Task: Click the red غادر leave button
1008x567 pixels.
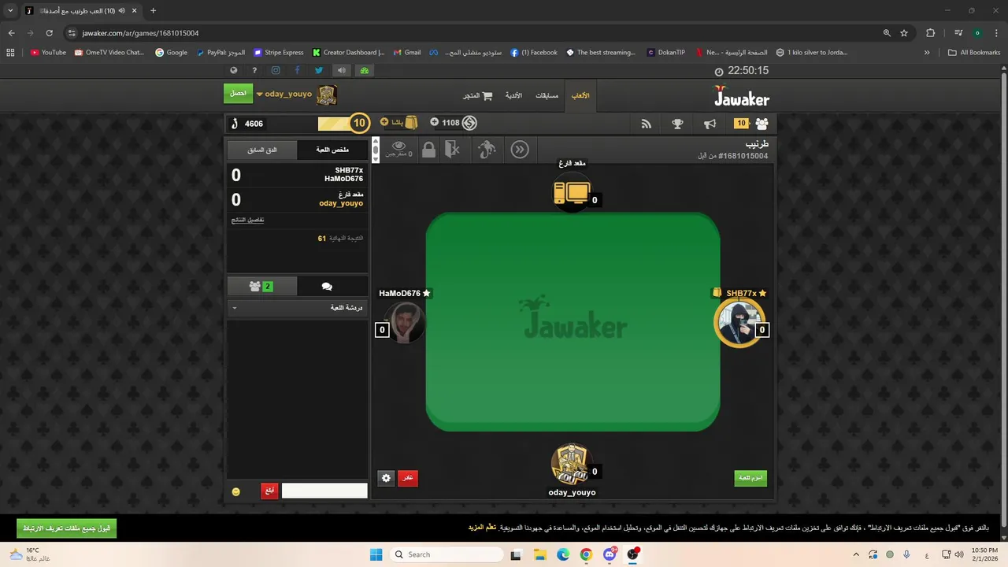Action: click(408, 478)
